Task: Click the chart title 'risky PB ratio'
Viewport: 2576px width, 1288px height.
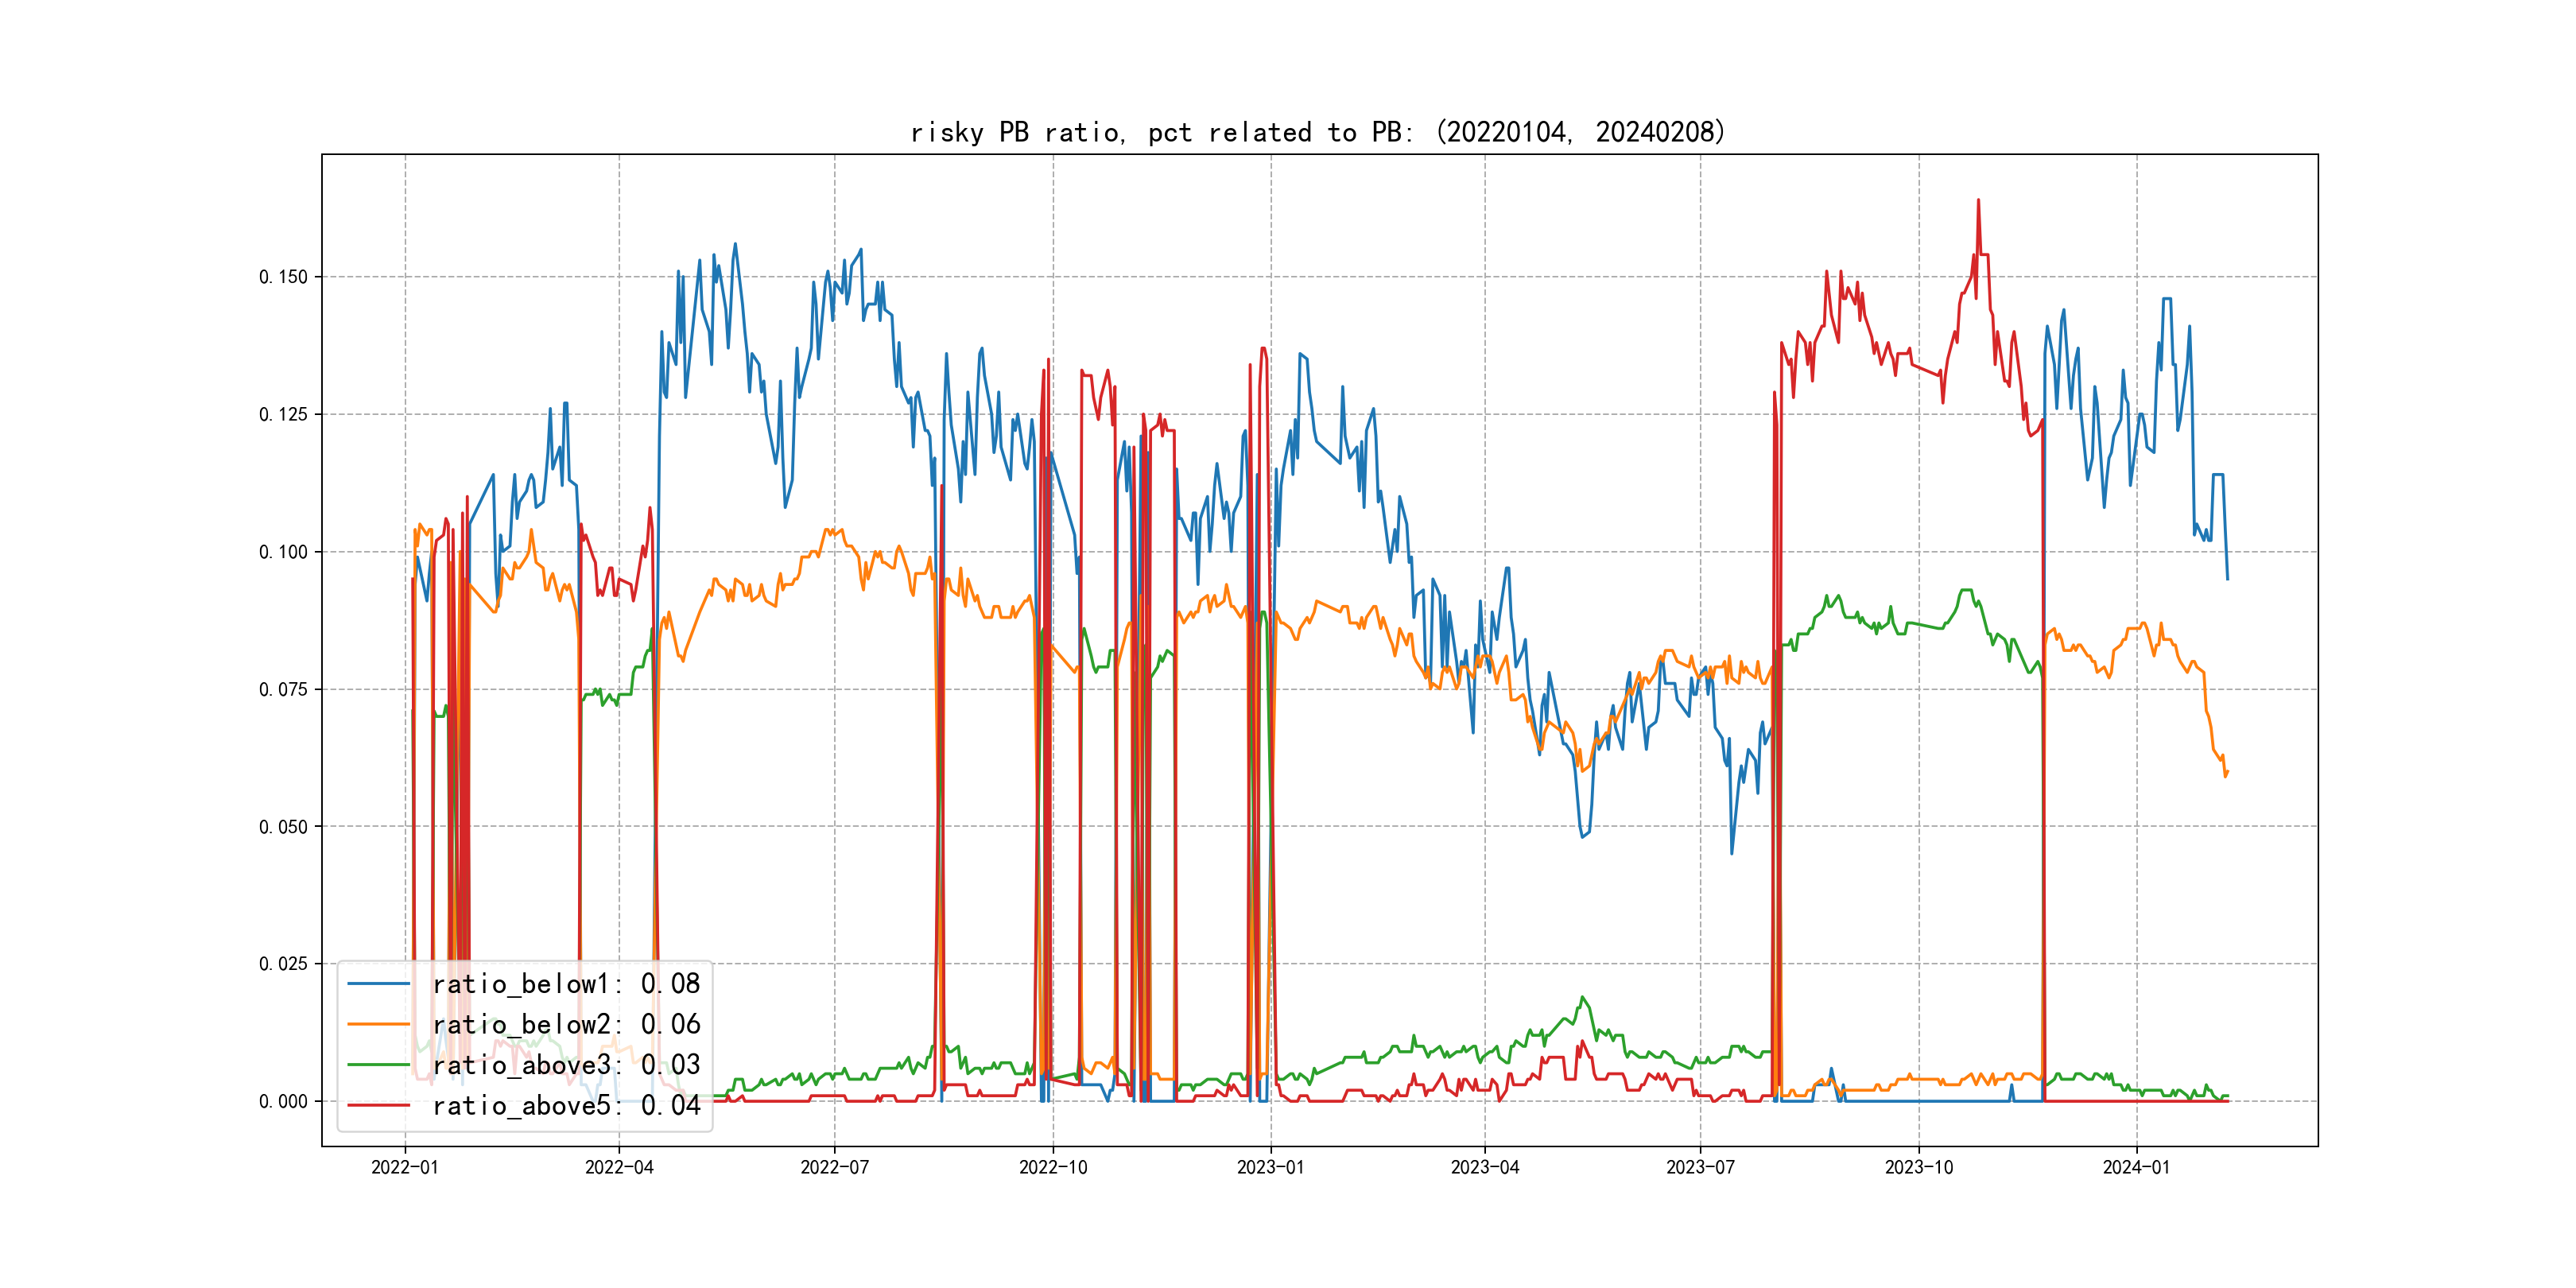Action: pos(1317,132)
